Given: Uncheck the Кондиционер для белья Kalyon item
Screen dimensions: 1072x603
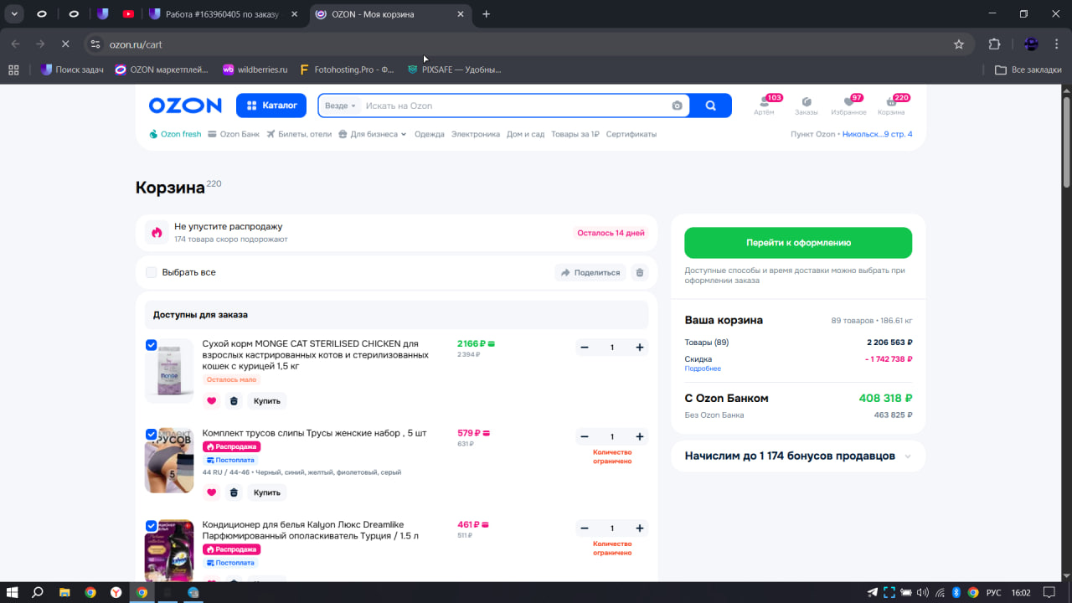Looking at the screenshot, I should coord(152,526).
